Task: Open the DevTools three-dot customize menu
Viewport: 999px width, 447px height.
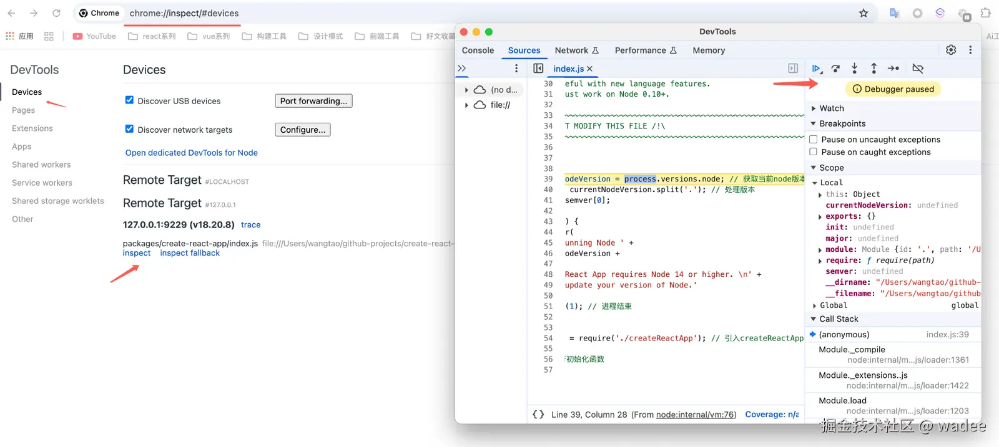Action: (970, 50)
